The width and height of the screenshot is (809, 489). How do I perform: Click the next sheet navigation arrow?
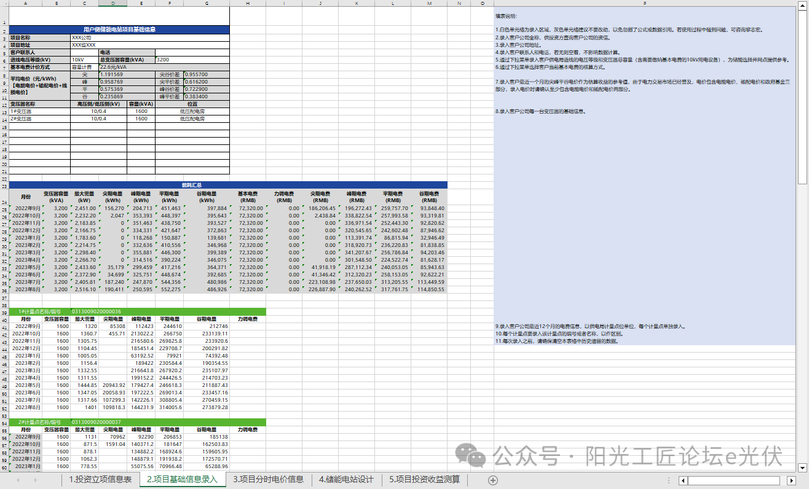click(x=35, y=480)
